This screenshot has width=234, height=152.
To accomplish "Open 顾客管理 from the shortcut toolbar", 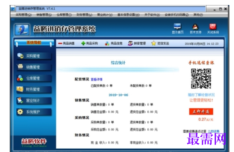I will tap(137, 43).
